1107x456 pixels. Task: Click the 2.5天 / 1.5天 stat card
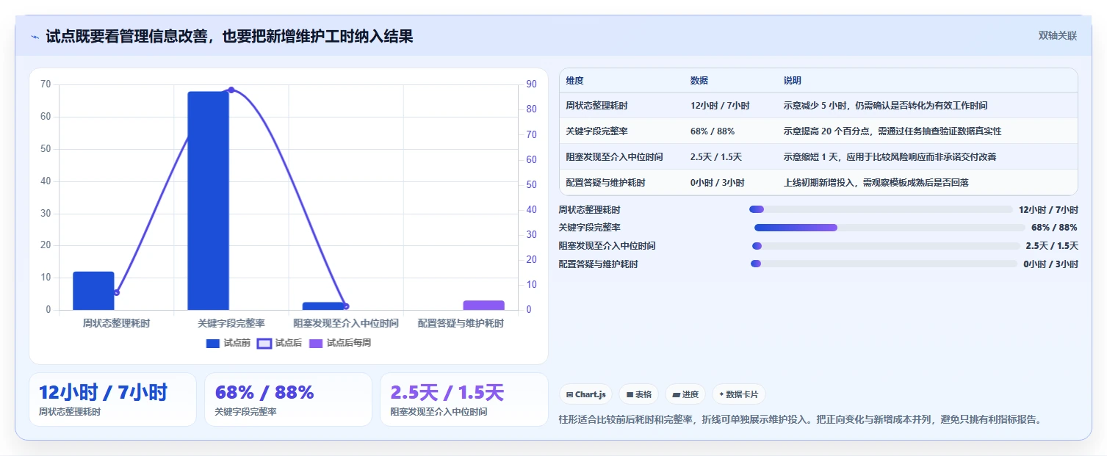(464, 399)
